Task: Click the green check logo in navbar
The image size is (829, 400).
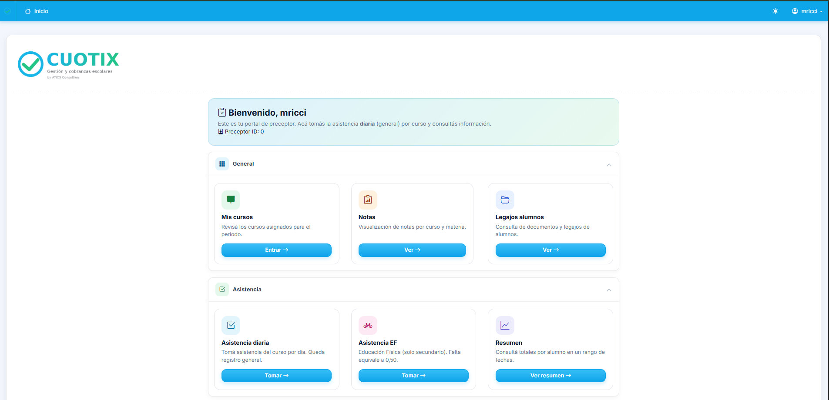Action: click(x=7, y=11)
